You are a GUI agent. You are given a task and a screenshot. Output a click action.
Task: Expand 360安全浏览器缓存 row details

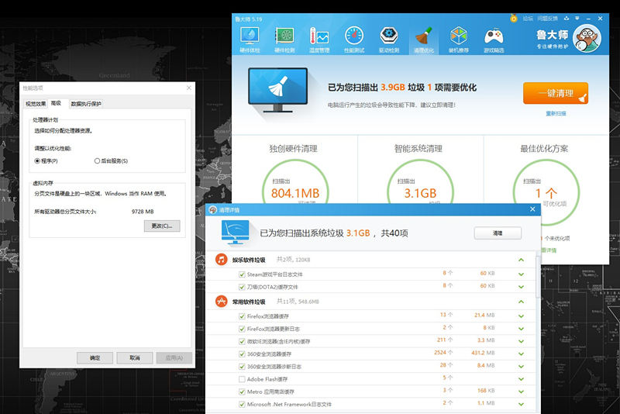pos(521,354)
